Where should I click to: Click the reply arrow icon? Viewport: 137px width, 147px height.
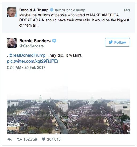point(10,139)
